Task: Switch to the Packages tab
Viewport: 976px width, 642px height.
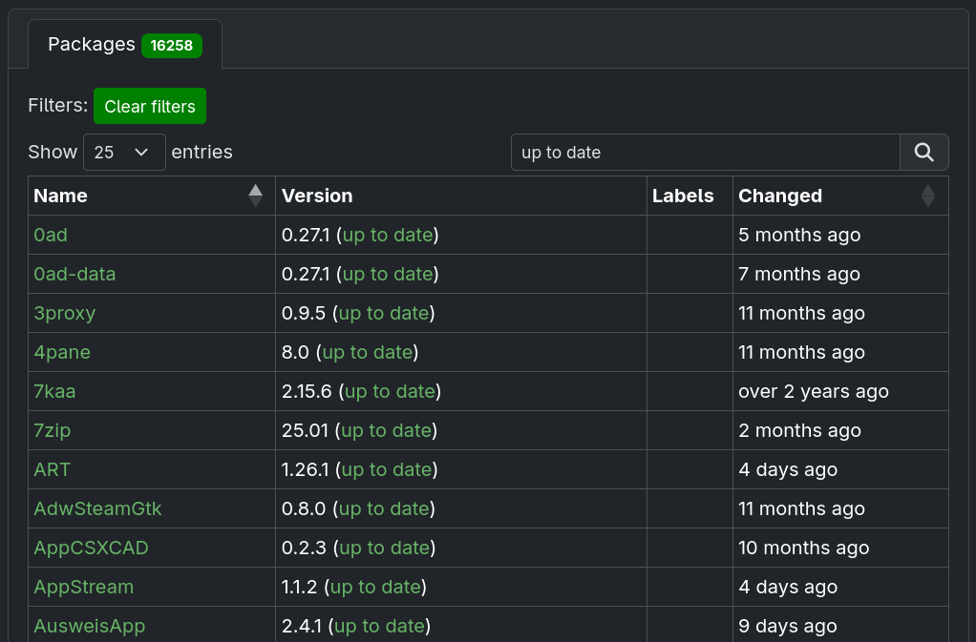Action: pos(124,45)
